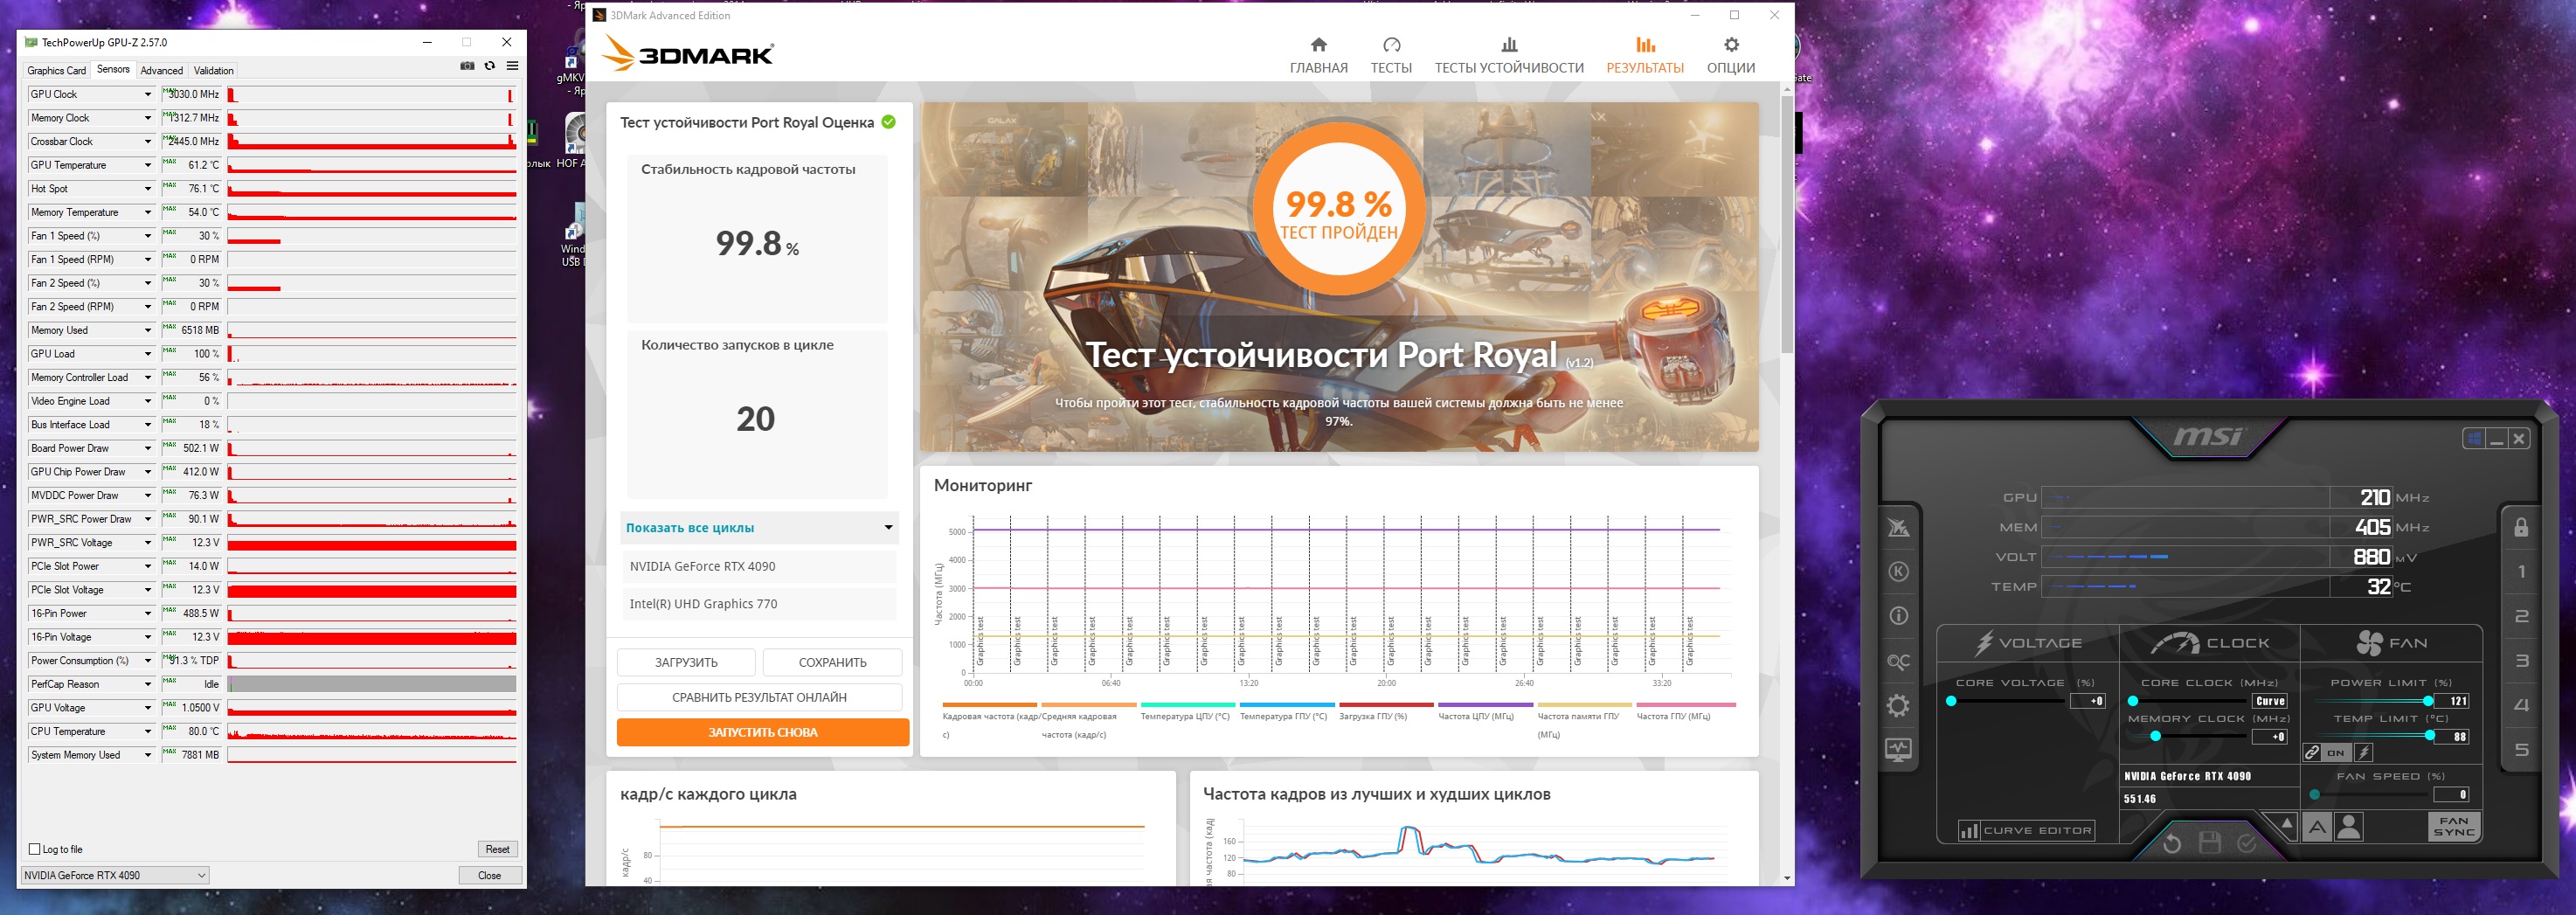
Task: Toggle the temperature priority lightning button
Action: coord(2363,752)
